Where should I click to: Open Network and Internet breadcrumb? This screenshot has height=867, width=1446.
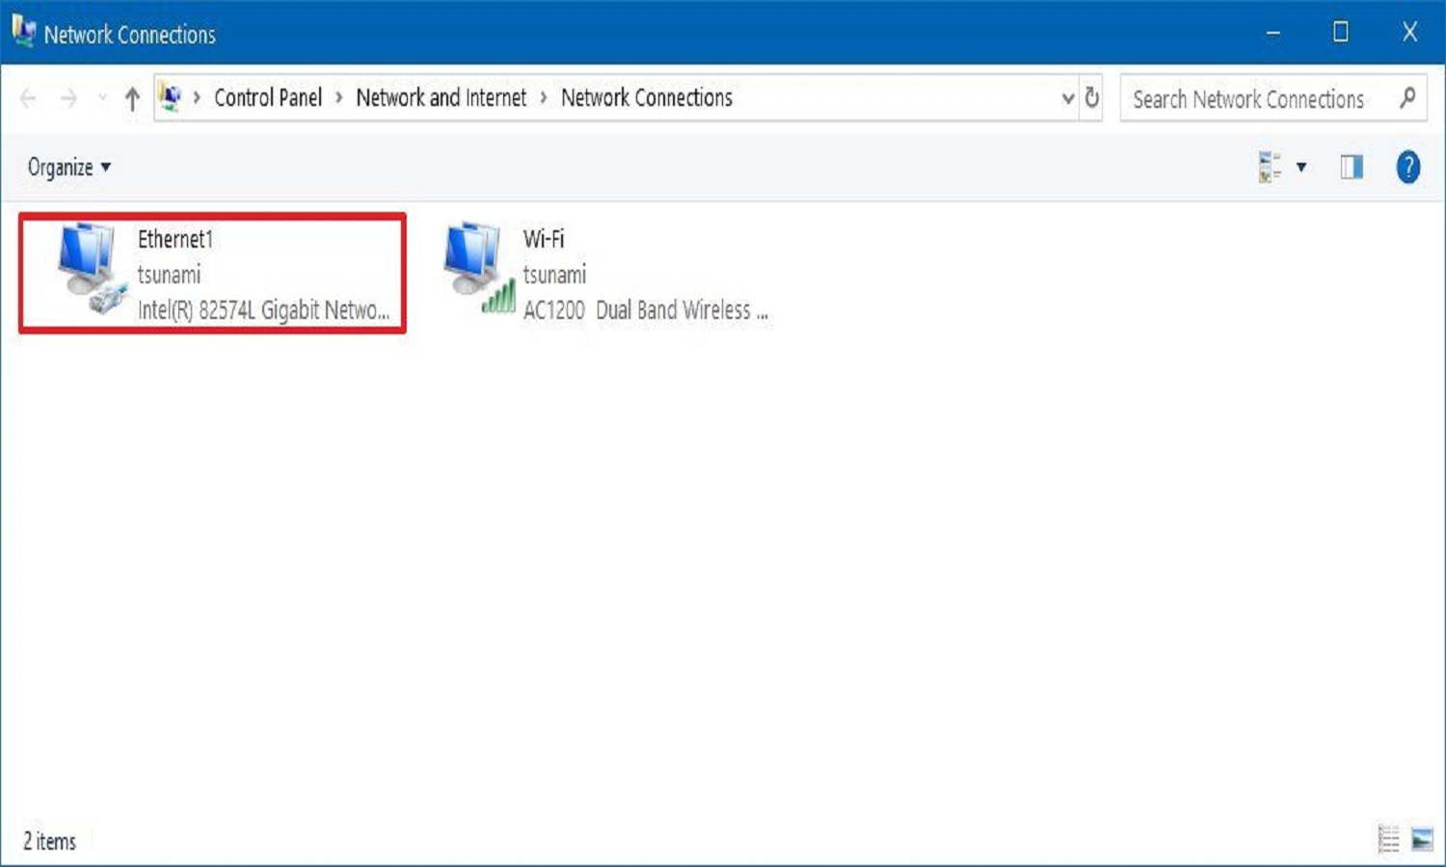(442, 97)
